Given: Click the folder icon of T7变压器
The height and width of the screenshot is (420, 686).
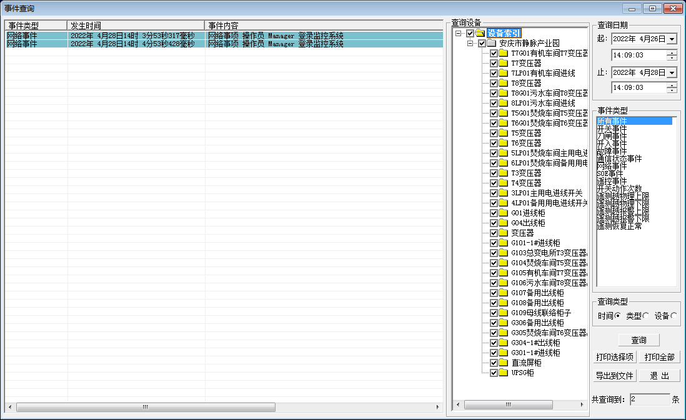Looking at the screenshot, I should (503, 63).
